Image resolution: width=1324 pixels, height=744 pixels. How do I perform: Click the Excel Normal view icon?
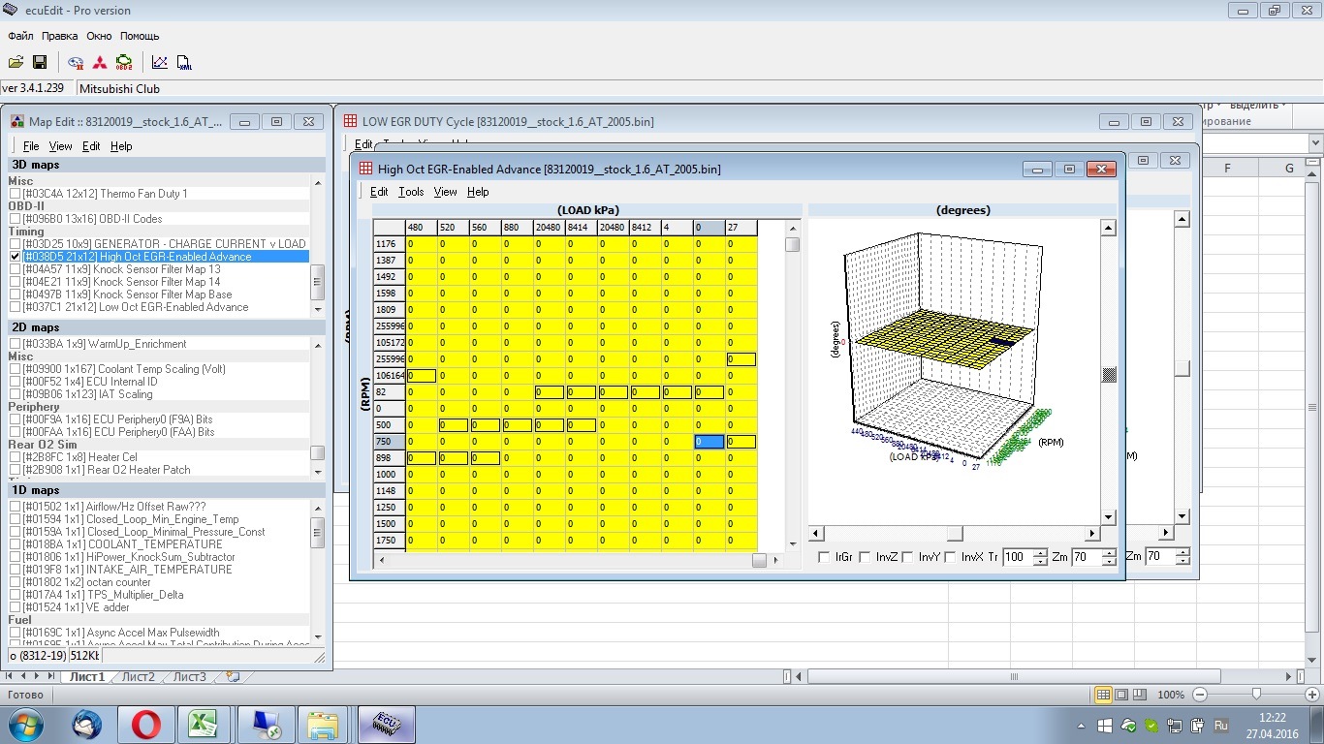(x=1103, y=695)
